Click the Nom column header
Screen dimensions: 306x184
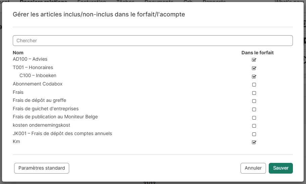coord(18,53)
